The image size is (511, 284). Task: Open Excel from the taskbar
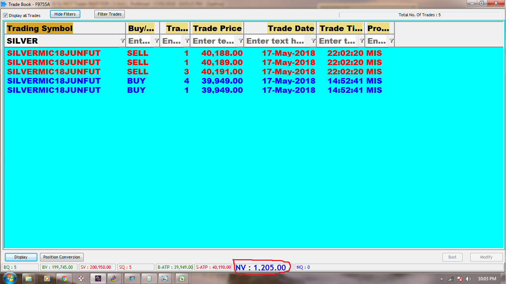pos(182,278)
